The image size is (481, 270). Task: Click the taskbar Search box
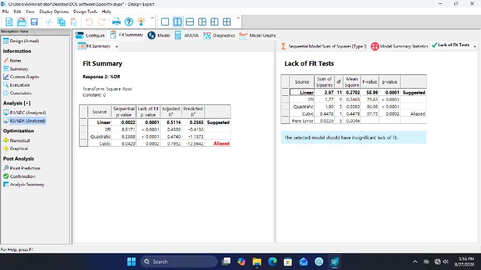[x=179, y=262]
